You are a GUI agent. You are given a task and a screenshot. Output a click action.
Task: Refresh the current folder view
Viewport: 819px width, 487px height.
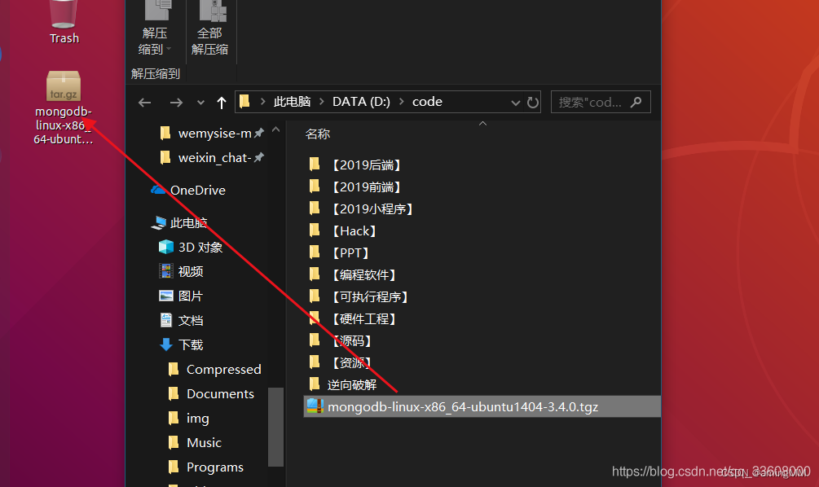(x=532, y=103)
